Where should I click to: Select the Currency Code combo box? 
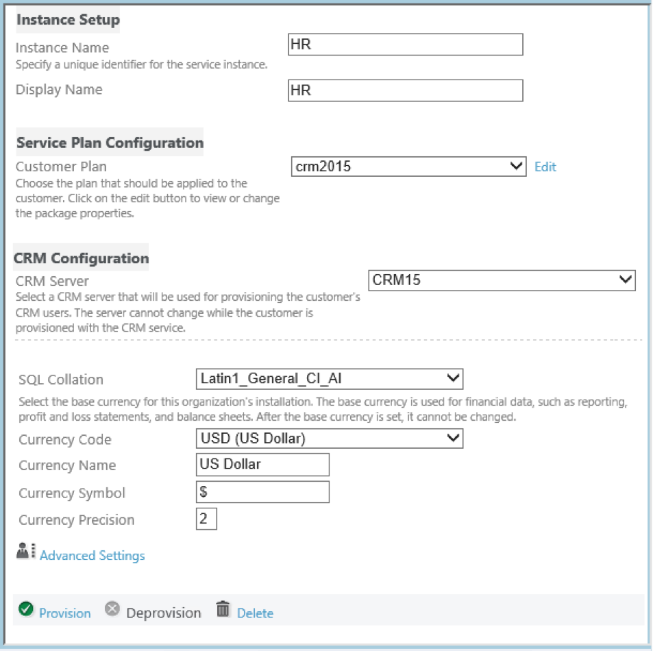click(x=329, y=438)
